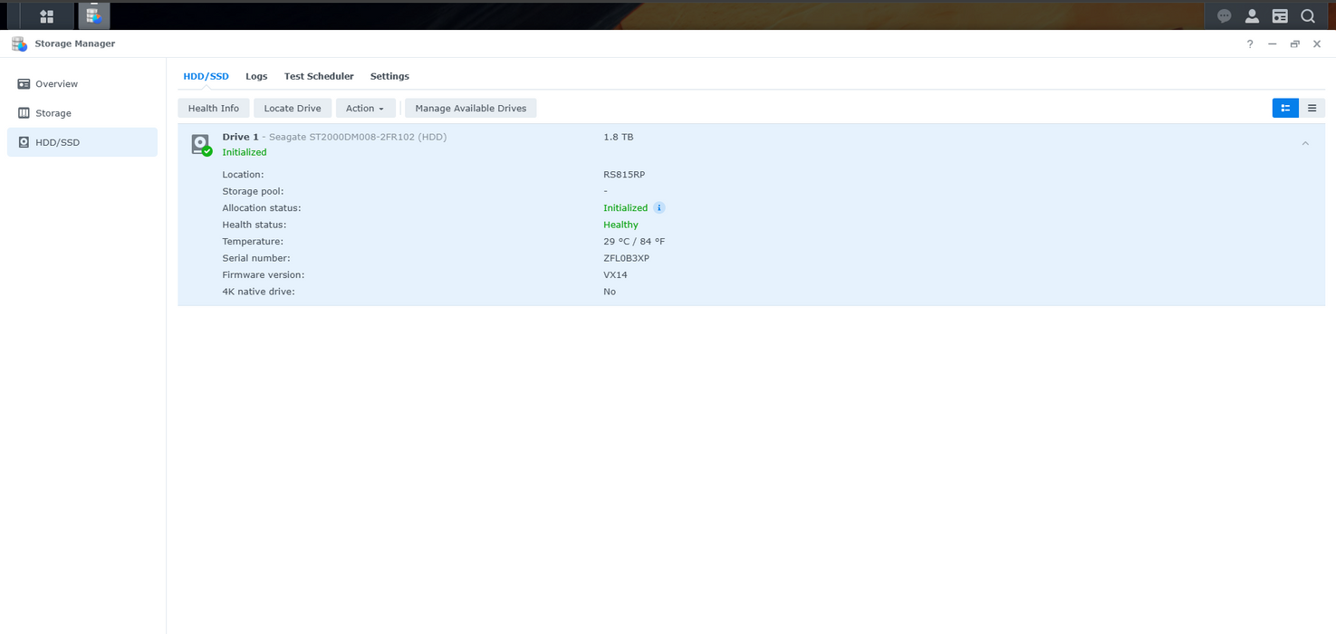Open the Action dropdown menu
The image size is (1336, 634).
click(x=365, y=108)
